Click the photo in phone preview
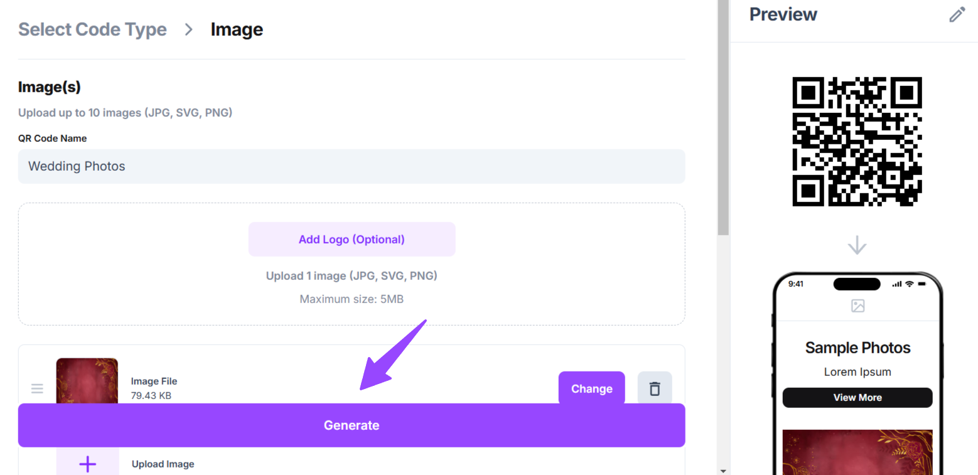The height and width of the screenshot is (475, 978). pos(857,452)
